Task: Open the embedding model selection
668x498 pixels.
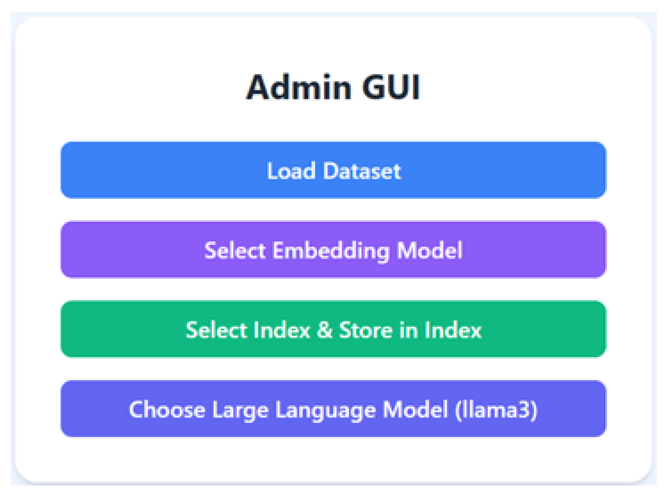Action: pyautogui.click(x=333, y=250)
